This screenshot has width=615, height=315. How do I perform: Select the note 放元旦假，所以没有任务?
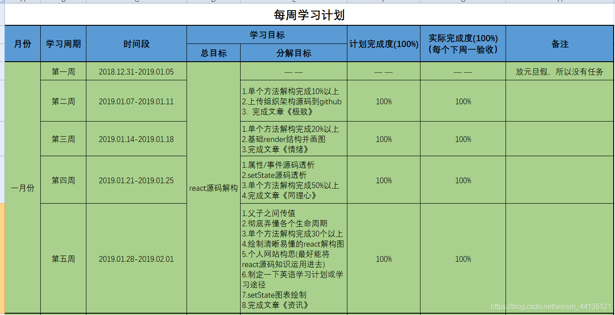560,71
